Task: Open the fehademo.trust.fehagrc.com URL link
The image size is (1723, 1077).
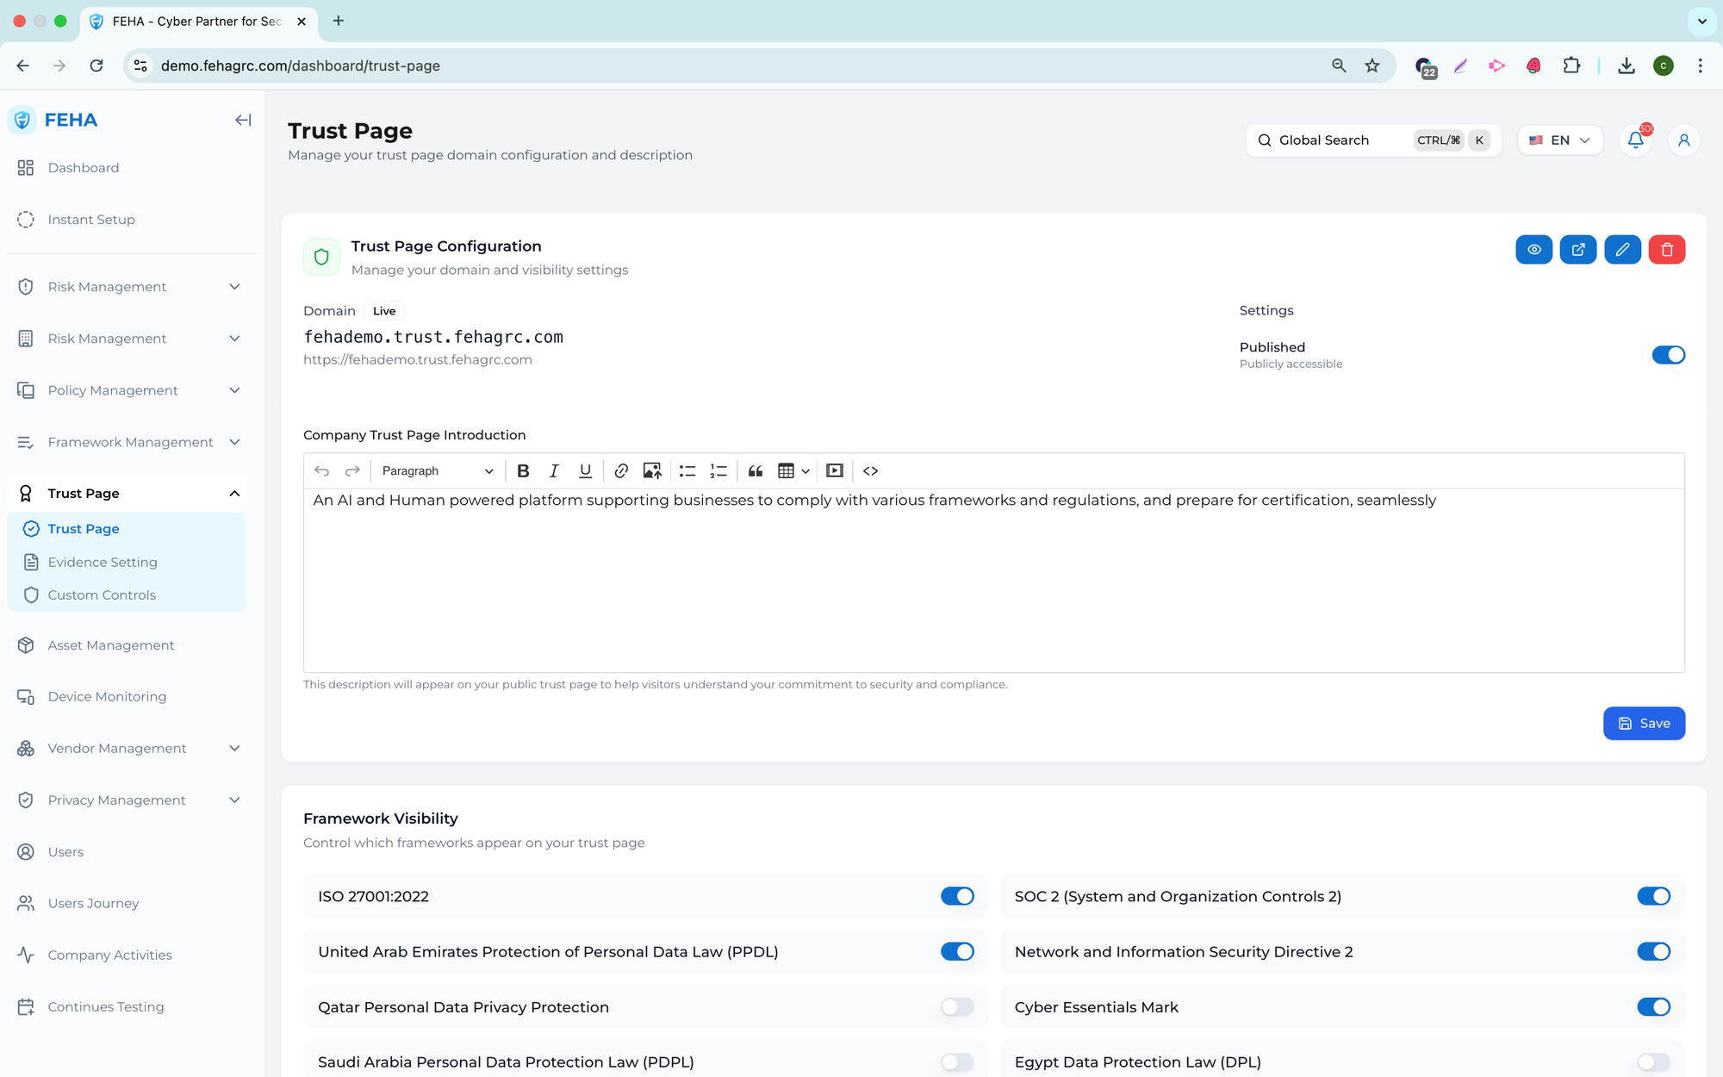Action: click(x=418, y=359)
